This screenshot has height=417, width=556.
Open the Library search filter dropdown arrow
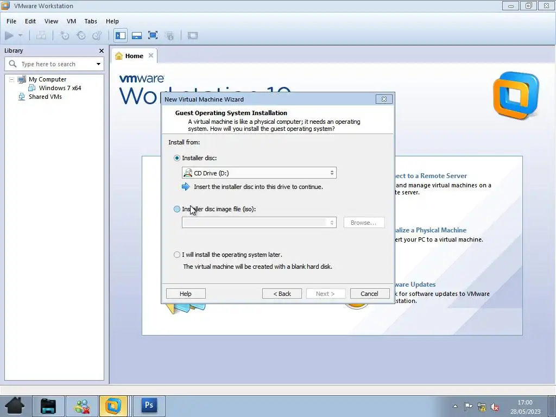click(98, 64)
